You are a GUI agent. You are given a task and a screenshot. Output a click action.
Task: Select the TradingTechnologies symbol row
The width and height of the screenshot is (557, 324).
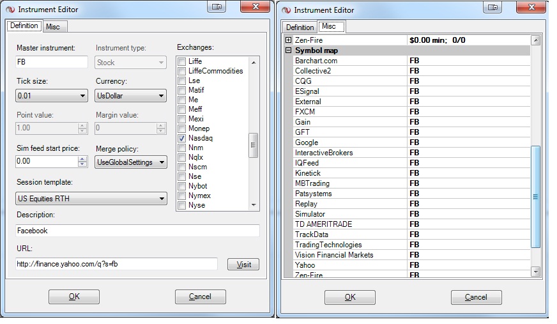pyautogui.click(x=412, y=245)
